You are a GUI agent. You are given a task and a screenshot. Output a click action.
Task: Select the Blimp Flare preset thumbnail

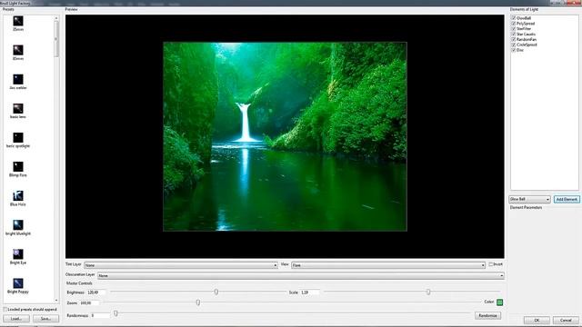coord(18,167)
